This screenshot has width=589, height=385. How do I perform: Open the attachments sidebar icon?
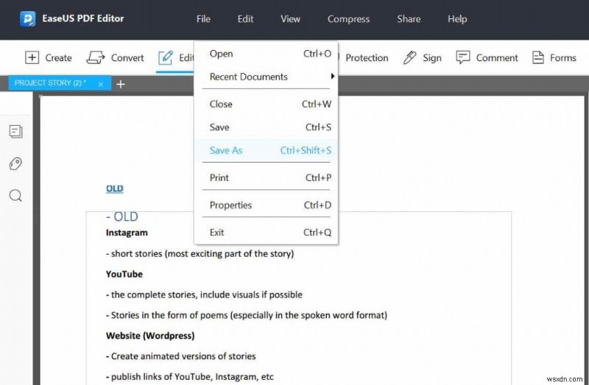15,163
